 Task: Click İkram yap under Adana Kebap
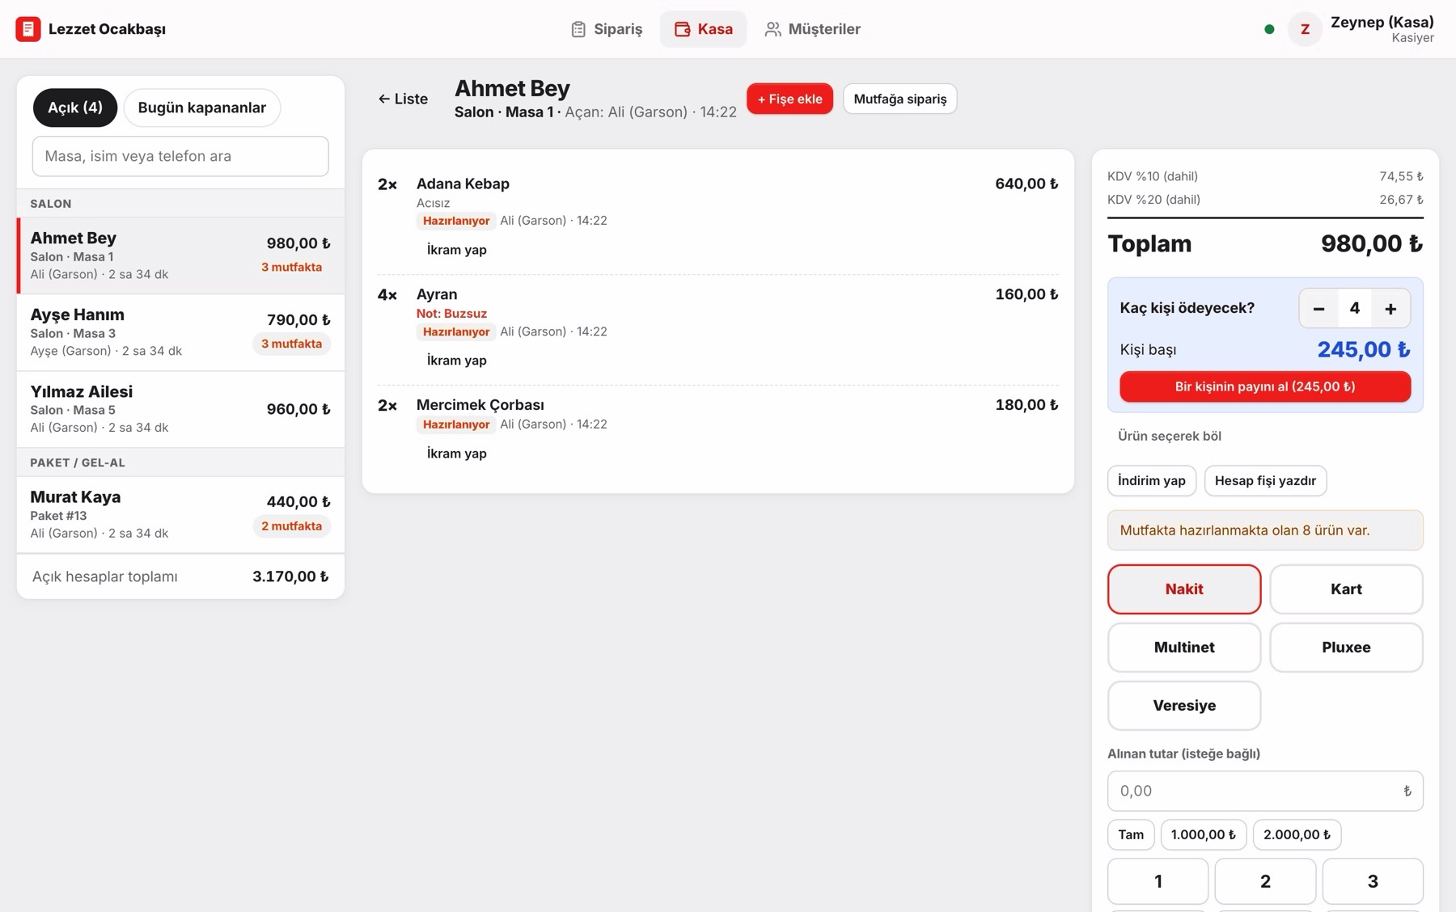coord(456,250)
